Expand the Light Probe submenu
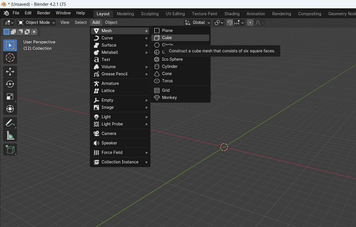 [120, 124]
